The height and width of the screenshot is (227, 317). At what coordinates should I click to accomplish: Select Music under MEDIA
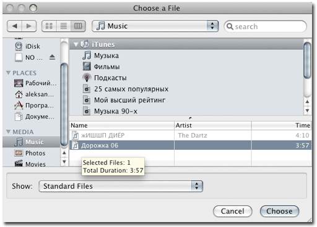(32, 142)
